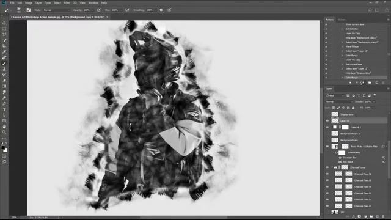Collapse the Charcoal Tones group
391x220 pixels.
tap(332, 167)
